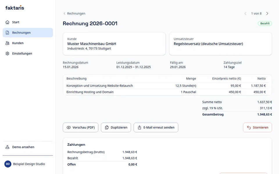This screenshot has width=279, height=174.
Task: Go to the next invoice with right chevron
Action: tap(267, 14)
